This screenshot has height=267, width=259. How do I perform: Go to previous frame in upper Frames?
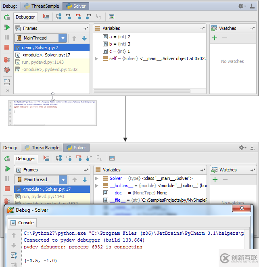74,38
